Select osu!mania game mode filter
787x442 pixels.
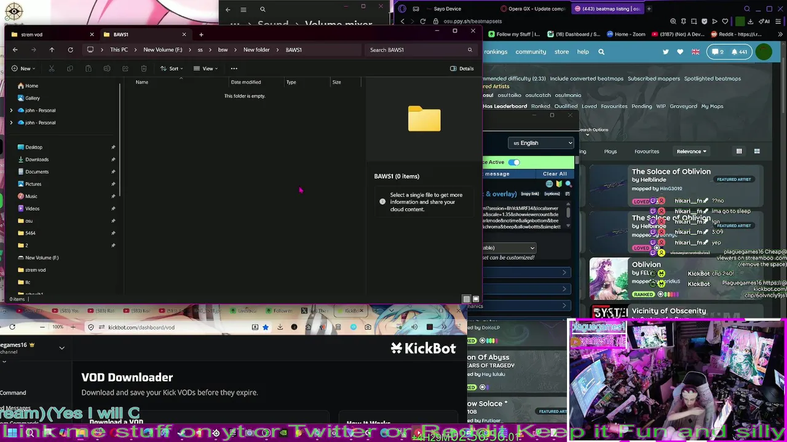(568, 95)
